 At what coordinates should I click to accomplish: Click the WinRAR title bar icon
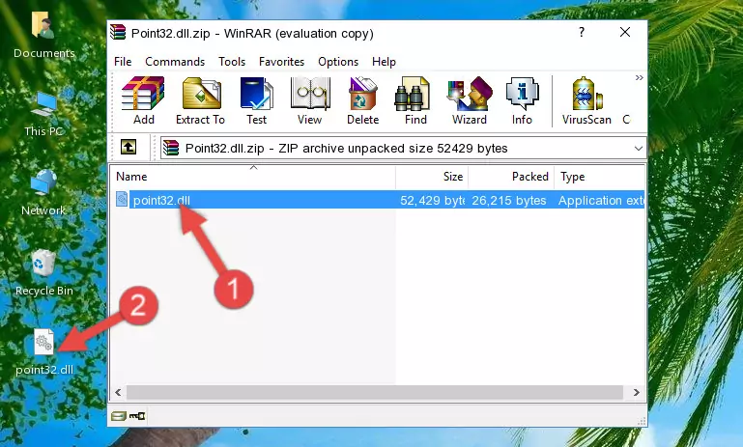pos(118,33)
